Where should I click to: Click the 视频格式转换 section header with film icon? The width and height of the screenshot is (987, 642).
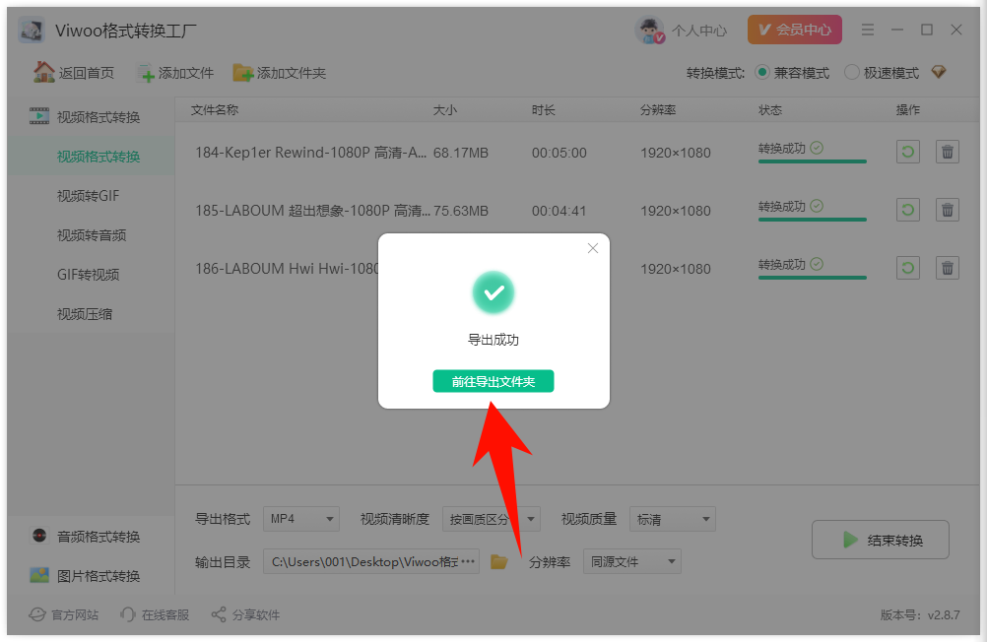coord(85,116)
